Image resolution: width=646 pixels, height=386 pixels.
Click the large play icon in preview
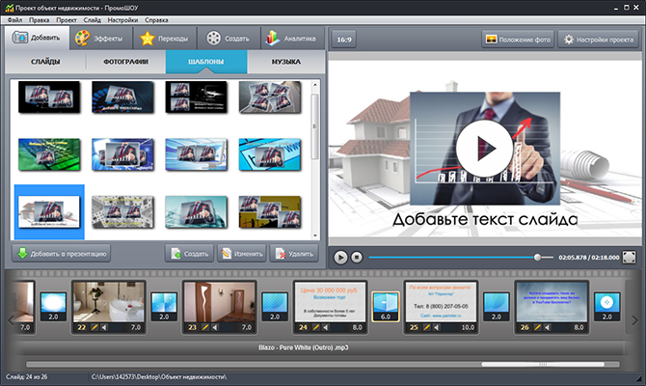(483, 149)
